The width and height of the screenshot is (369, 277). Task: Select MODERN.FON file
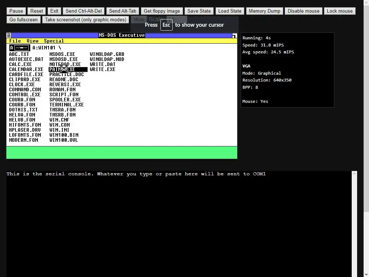click(x=23, y=140)
